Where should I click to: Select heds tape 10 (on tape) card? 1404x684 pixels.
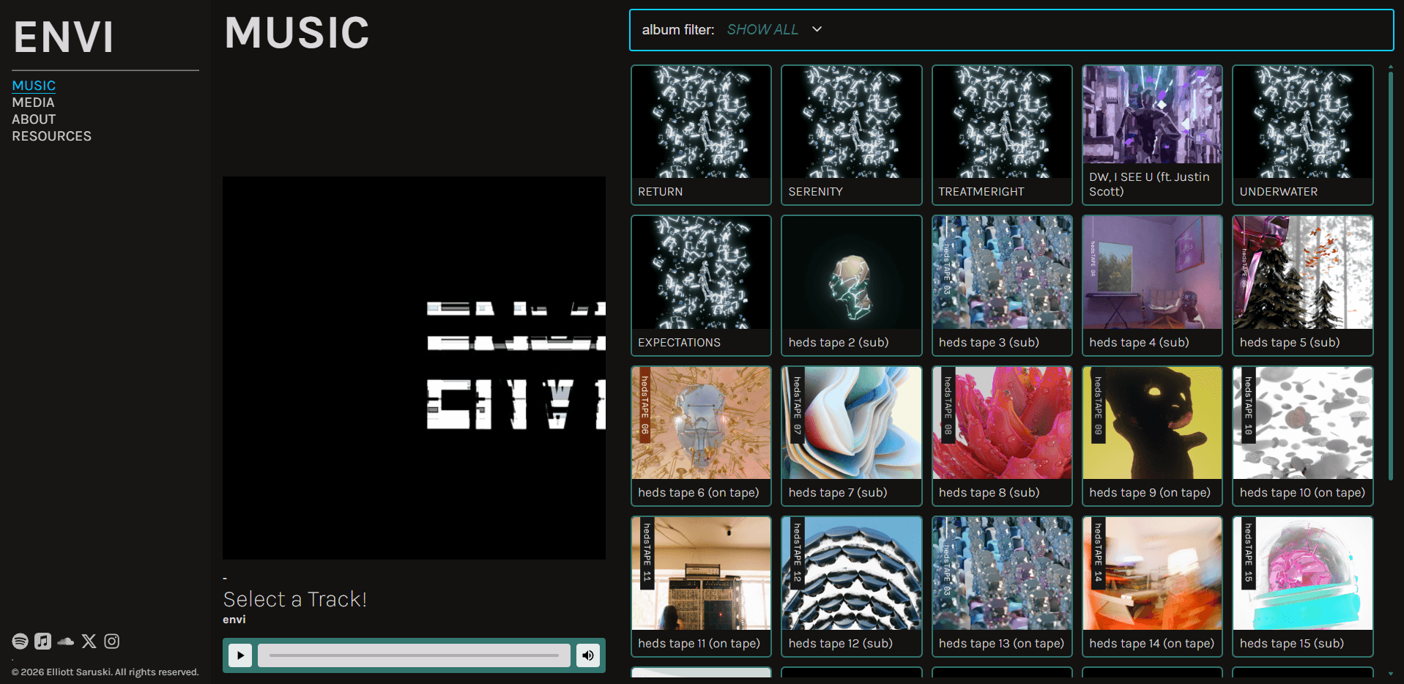click(x=1303, y=436)
